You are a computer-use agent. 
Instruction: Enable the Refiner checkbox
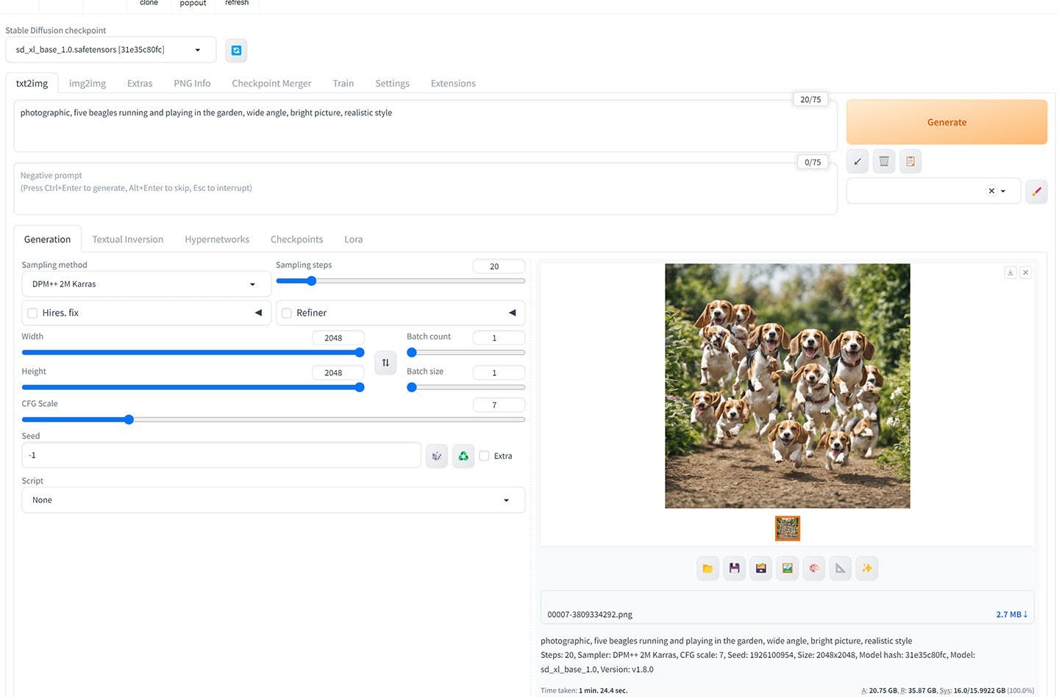[287, 313]
